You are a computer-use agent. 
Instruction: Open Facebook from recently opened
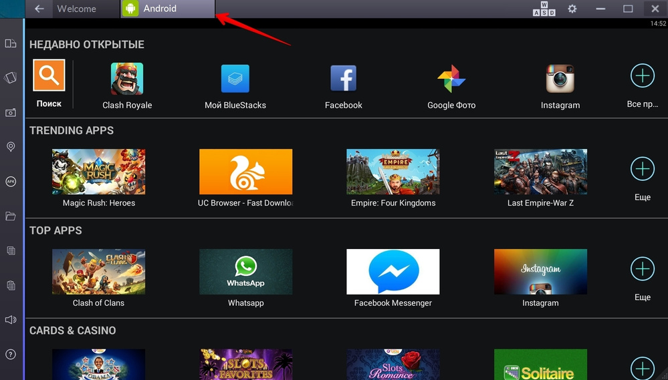pyautogui.click(x=344, y=79)
